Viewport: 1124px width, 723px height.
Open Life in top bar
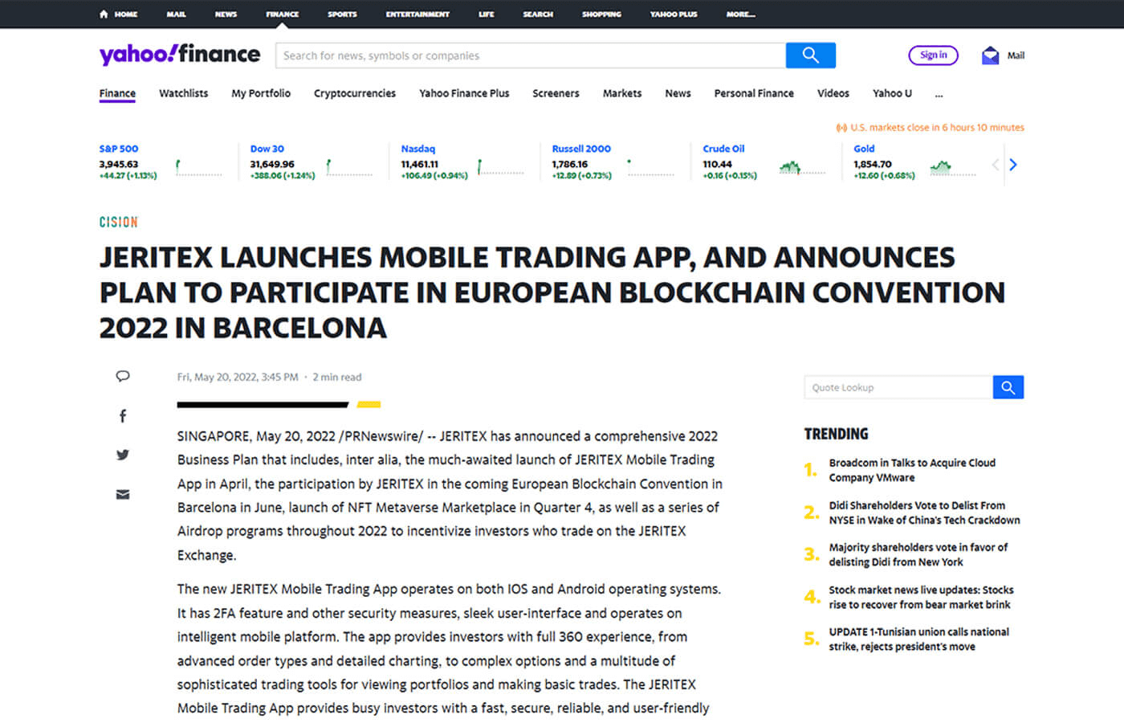coord(487,14)
